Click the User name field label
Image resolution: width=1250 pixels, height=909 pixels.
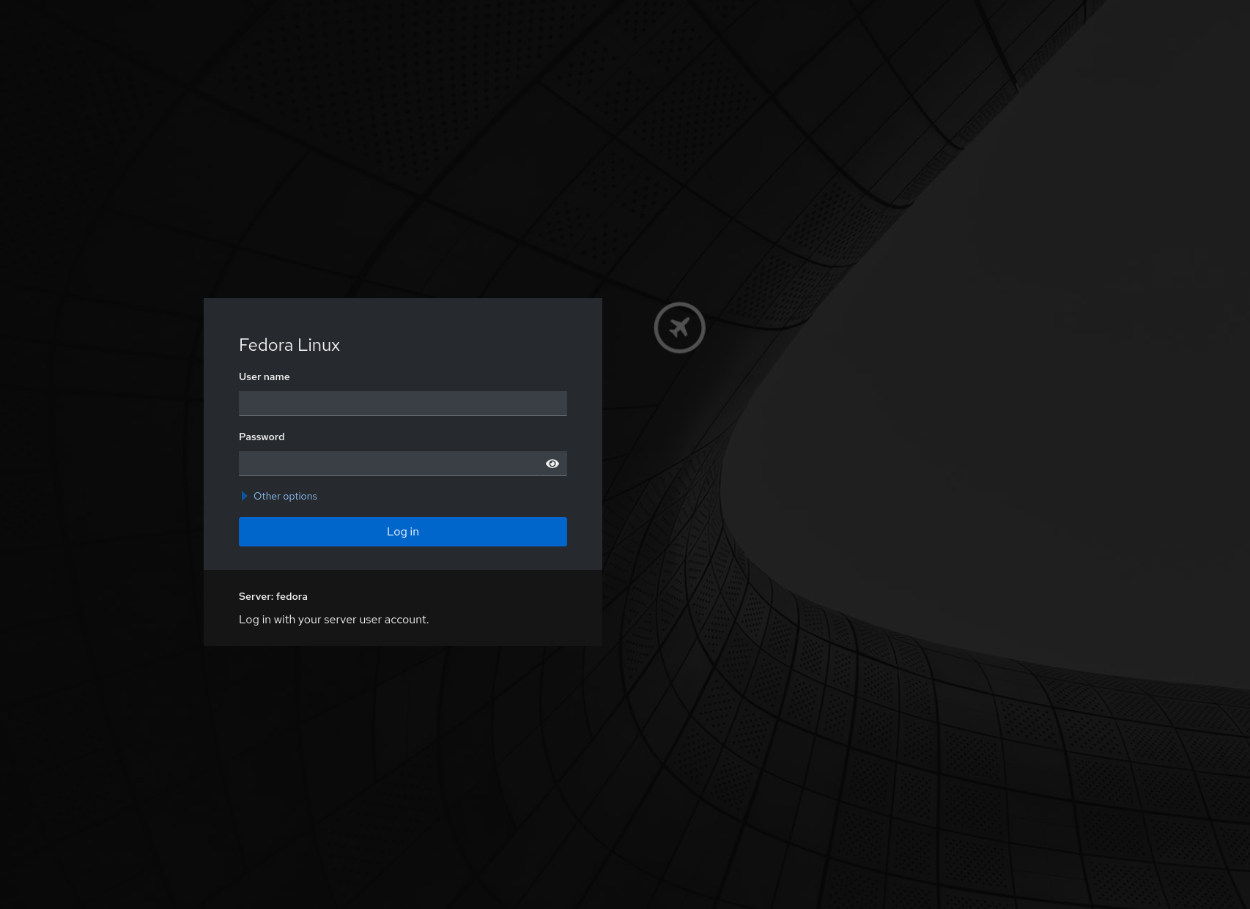click(x=264, y=376)
